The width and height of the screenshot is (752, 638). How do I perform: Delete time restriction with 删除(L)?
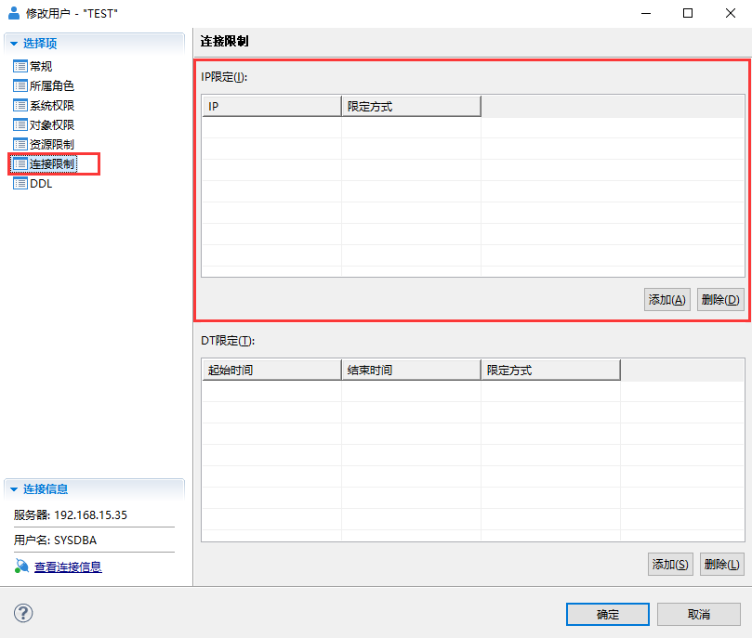721,565
